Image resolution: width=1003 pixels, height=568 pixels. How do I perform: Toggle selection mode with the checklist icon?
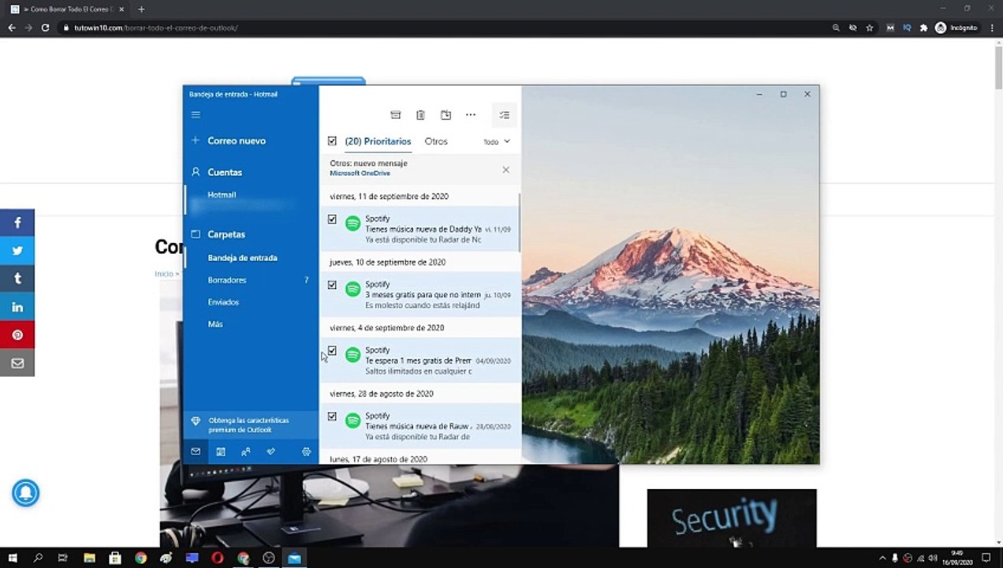click(505, 115)
